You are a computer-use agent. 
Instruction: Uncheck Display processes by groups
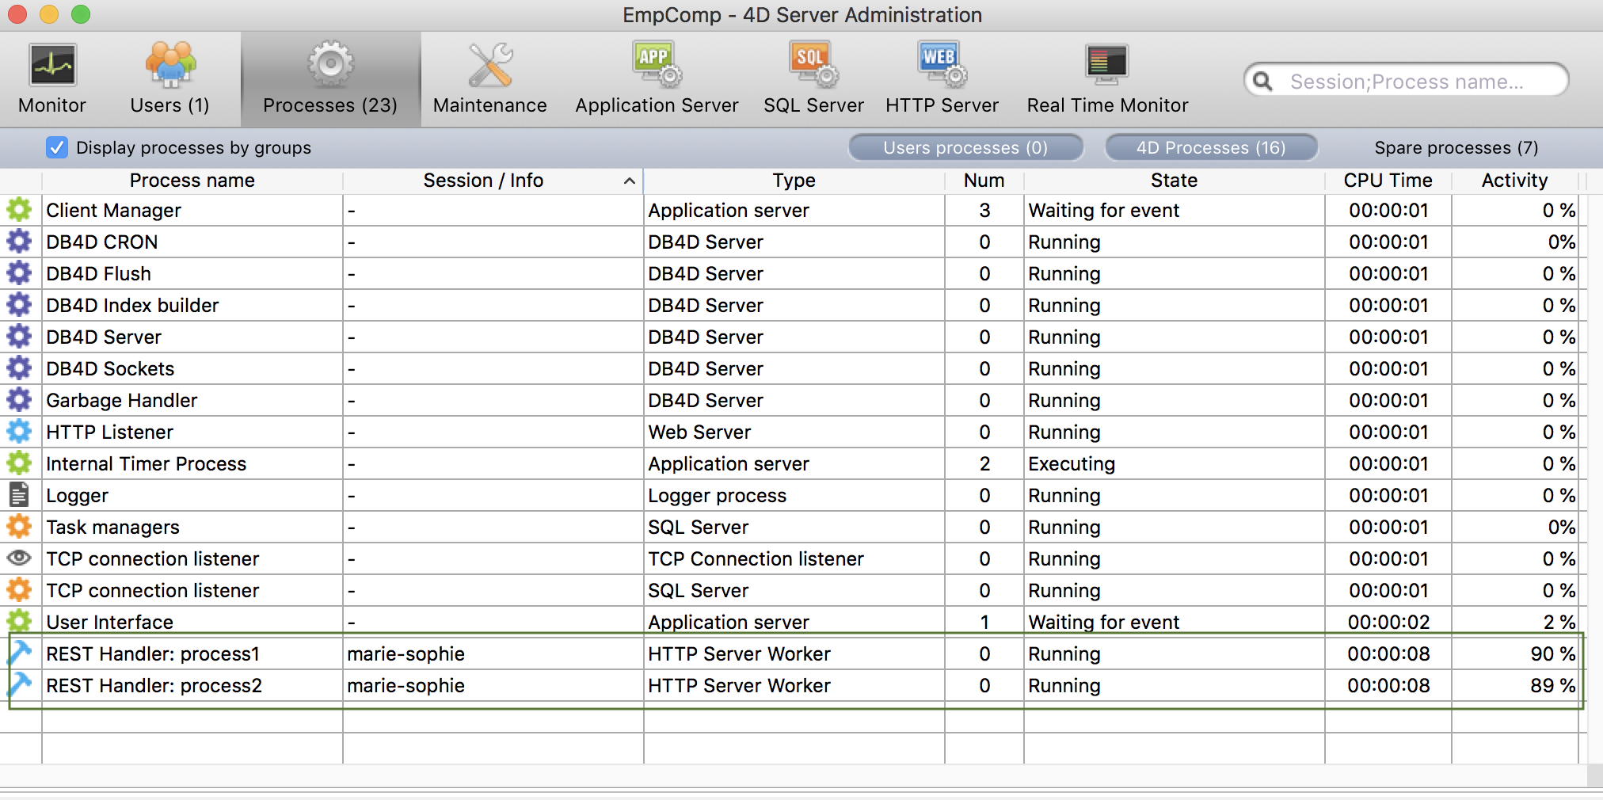pos(56,148)
